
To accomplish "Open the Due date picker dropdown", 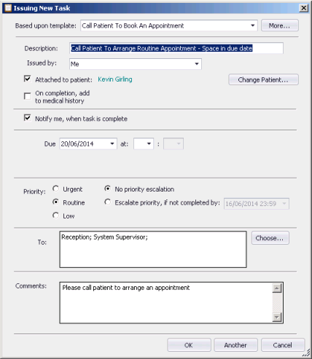I will tap(112, 143).
